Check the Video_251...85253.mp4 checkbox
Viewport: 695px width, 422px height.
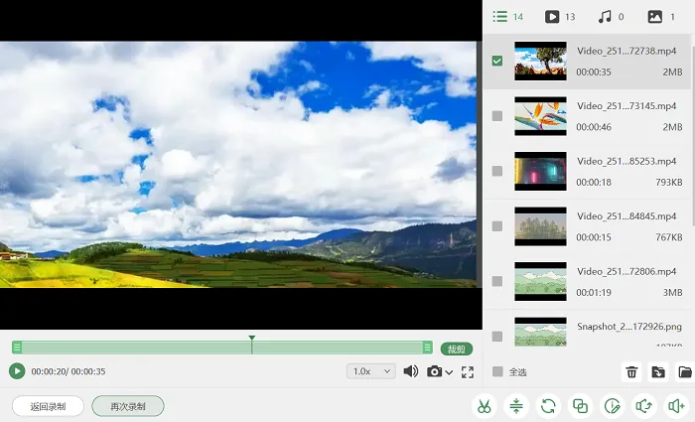click(497, 171)
